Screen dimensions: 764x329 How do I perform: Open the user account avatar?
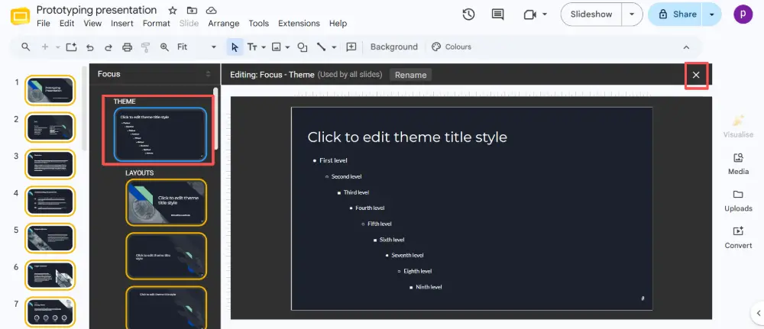[x=743, y=14]
